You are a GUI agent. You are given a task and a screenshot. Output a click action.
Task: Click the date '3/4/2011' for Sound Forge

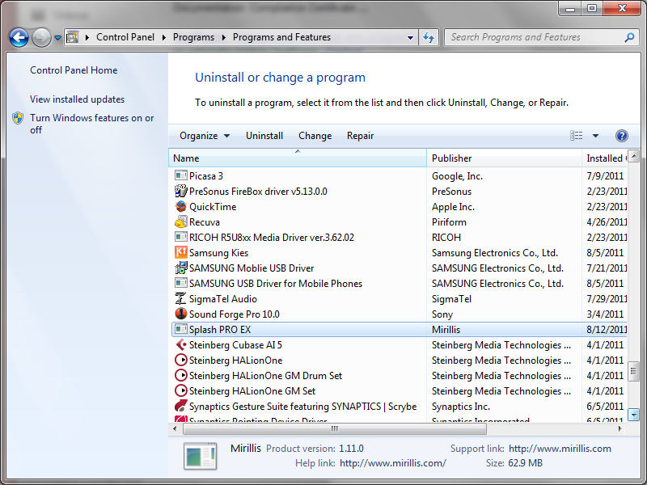(x=605, y=314)
